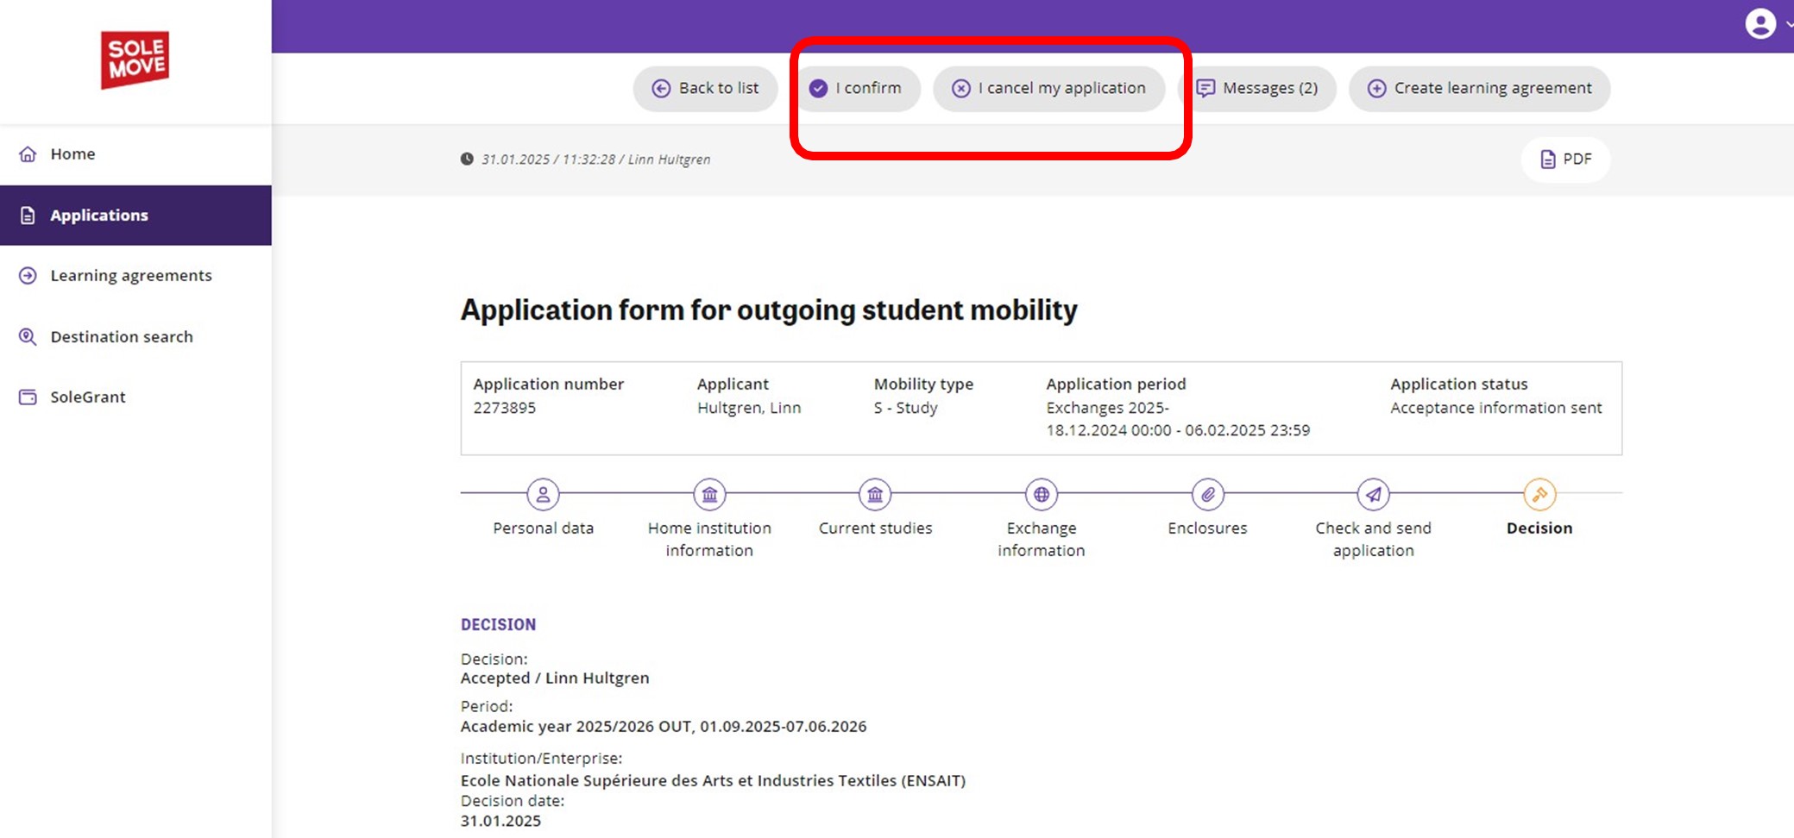
Task: Open Applications in the sidebar
Action: pyautogui.click(x=98, y=216)
